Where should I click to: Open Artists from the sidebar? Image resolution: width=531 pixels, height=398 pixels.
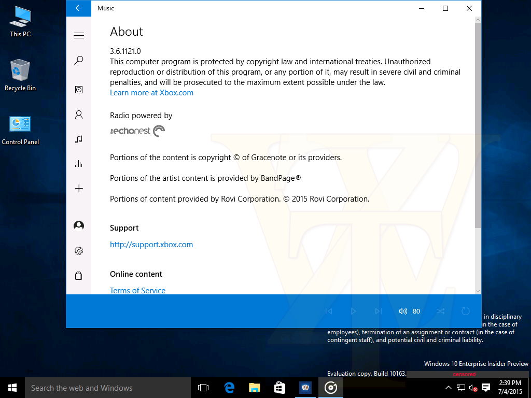point(79,115)
